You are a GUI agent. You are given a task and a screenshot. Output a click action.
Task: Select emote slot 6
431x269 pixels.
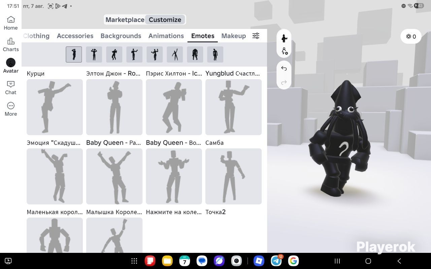[175, 54]
